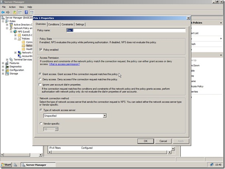The height and width of the screenshot is (169, 225).
Task: Click the Up one level folder icon
Action: pyautogui.click(x=14, y=13)
